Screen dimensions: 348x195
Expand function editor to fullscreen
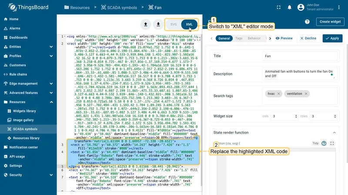[332, 143]
